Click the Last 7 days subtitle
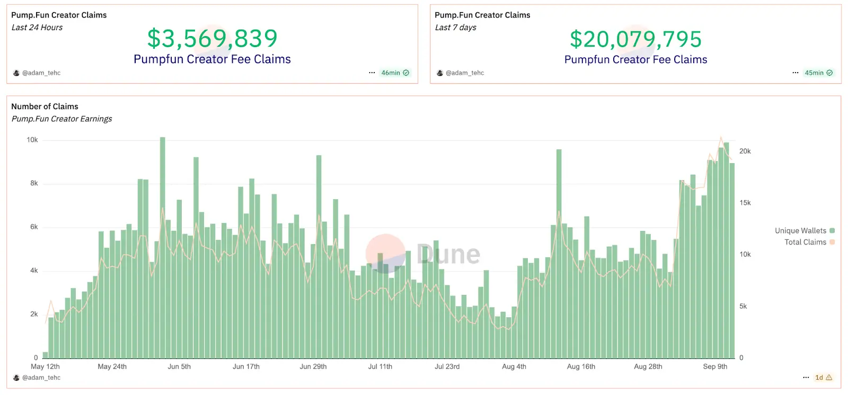Image resolution: width=848 pixels, height=395 pixels. (x=456, y=28)
